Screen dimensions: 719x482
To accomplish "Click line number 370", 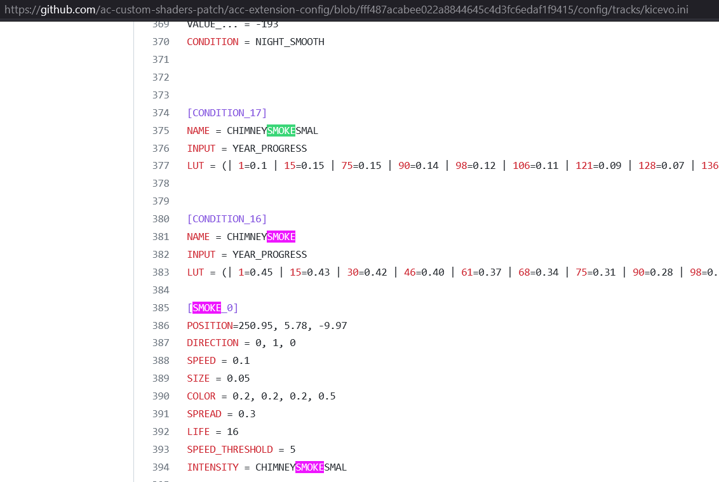I will [x=161, y=42].
